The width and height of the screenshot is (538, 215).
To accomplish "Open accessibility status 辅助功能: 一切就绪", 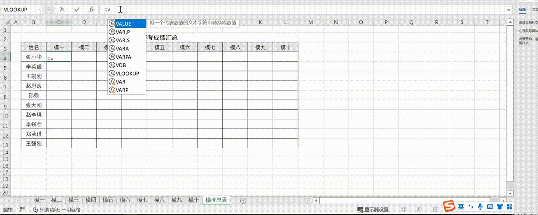I will [x=56, y=210].
